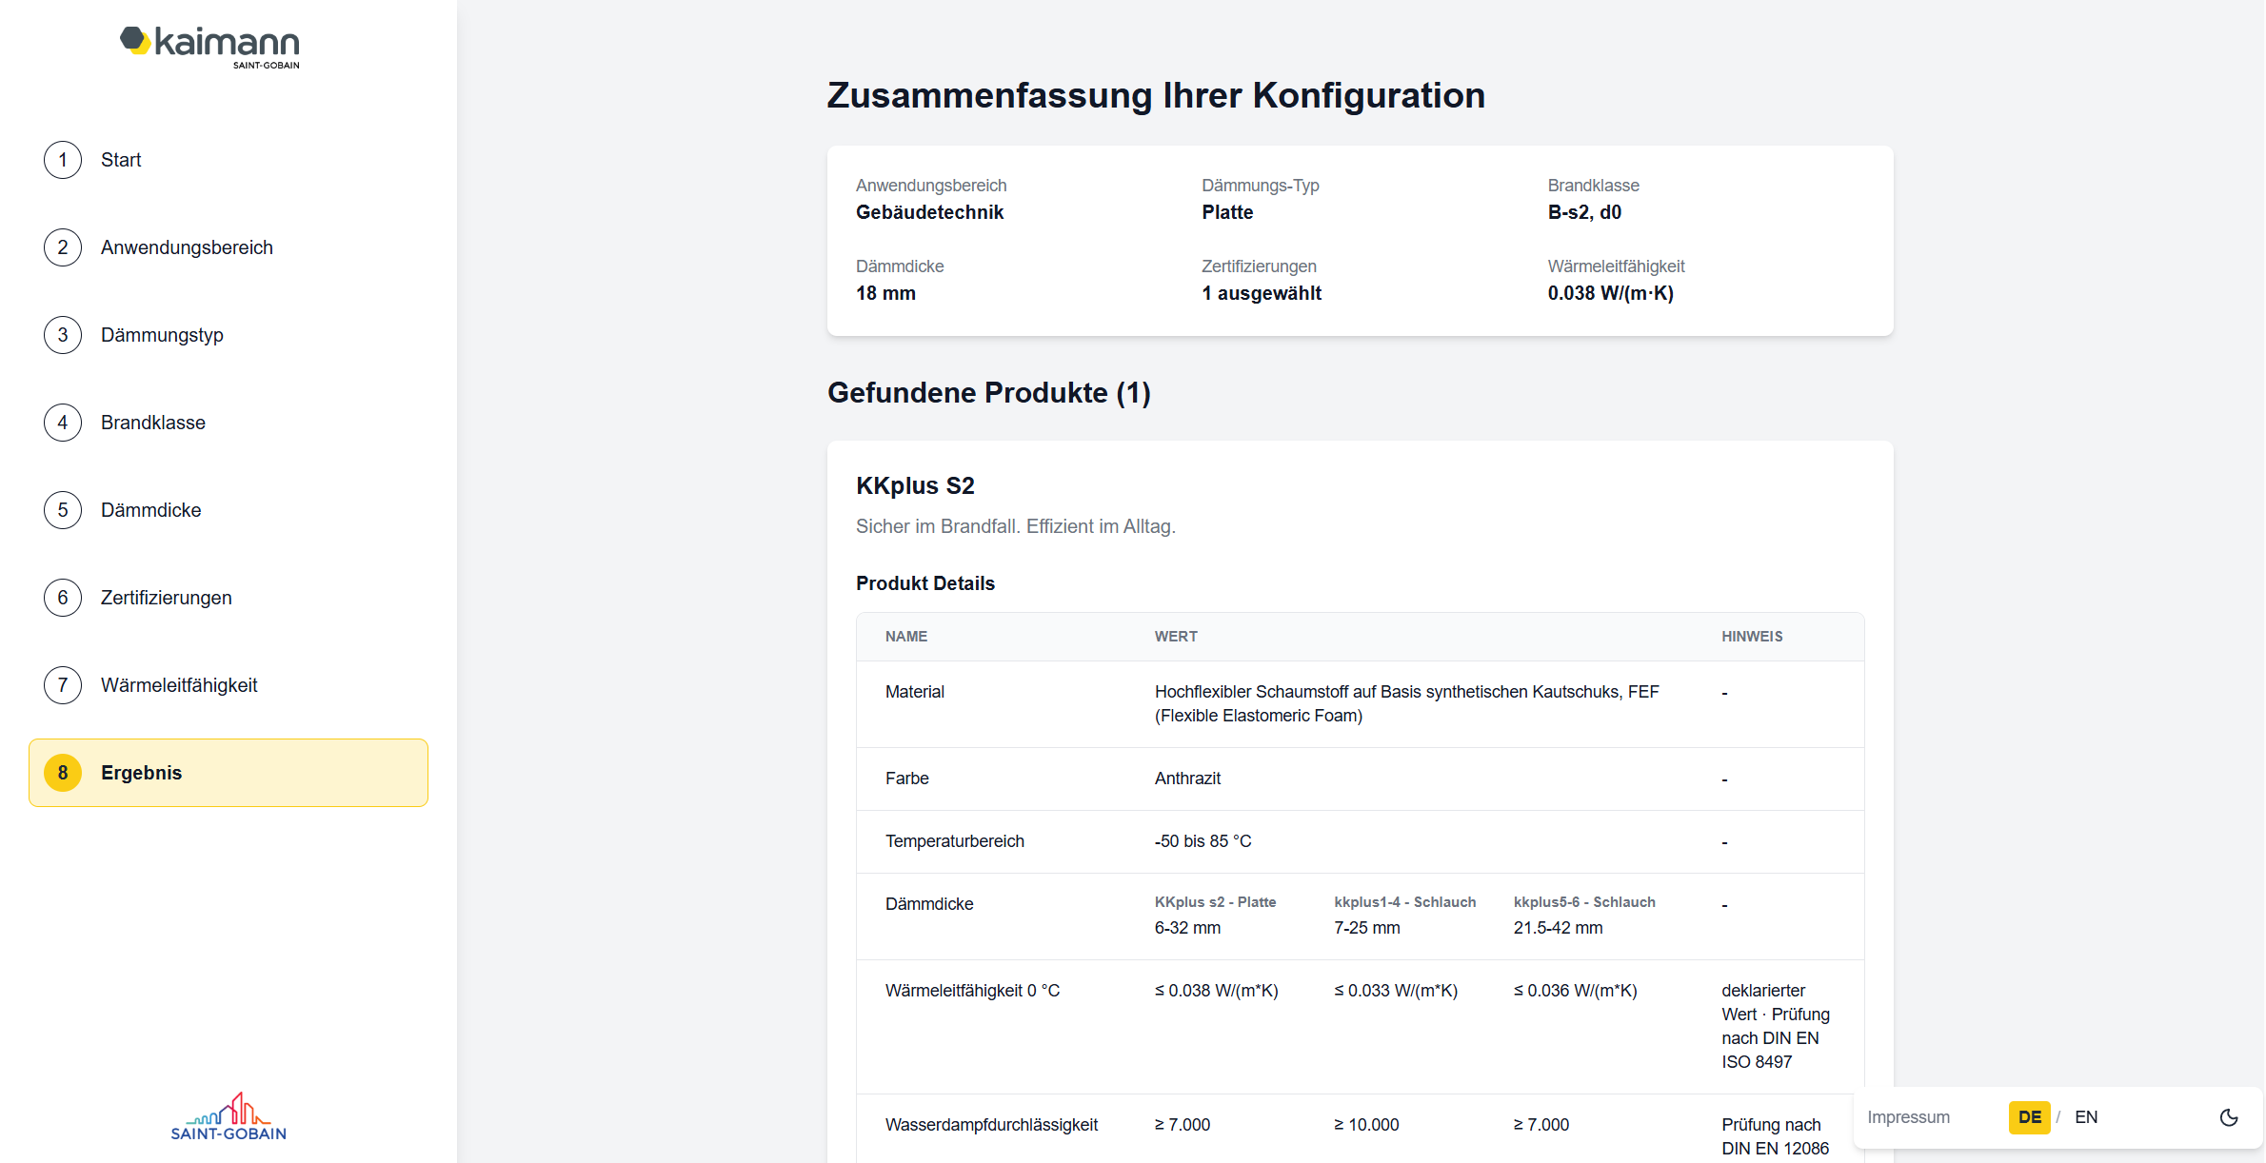Click step 3 number circle

tap(63, 335)
